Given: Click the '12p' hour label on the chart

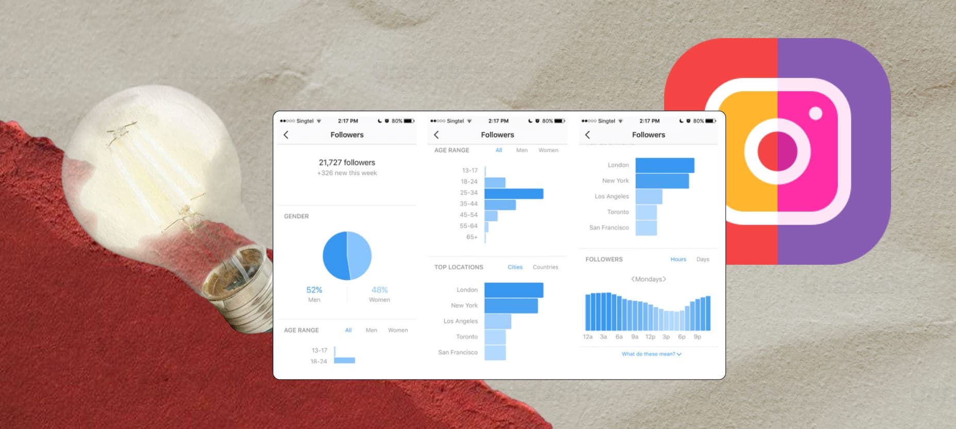Looking at the screenshot, I should [650, 337].
